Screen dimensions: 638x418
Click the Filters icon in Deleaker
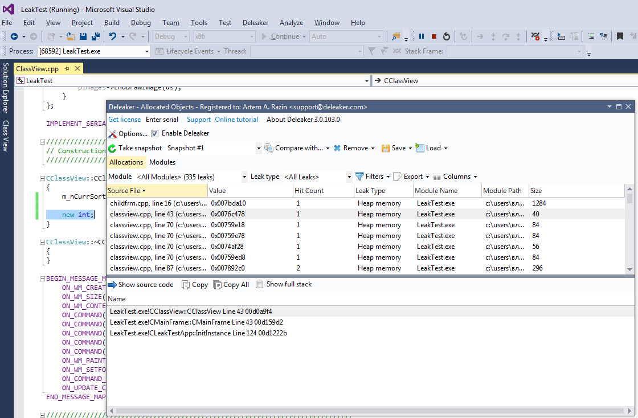(359, 176)
